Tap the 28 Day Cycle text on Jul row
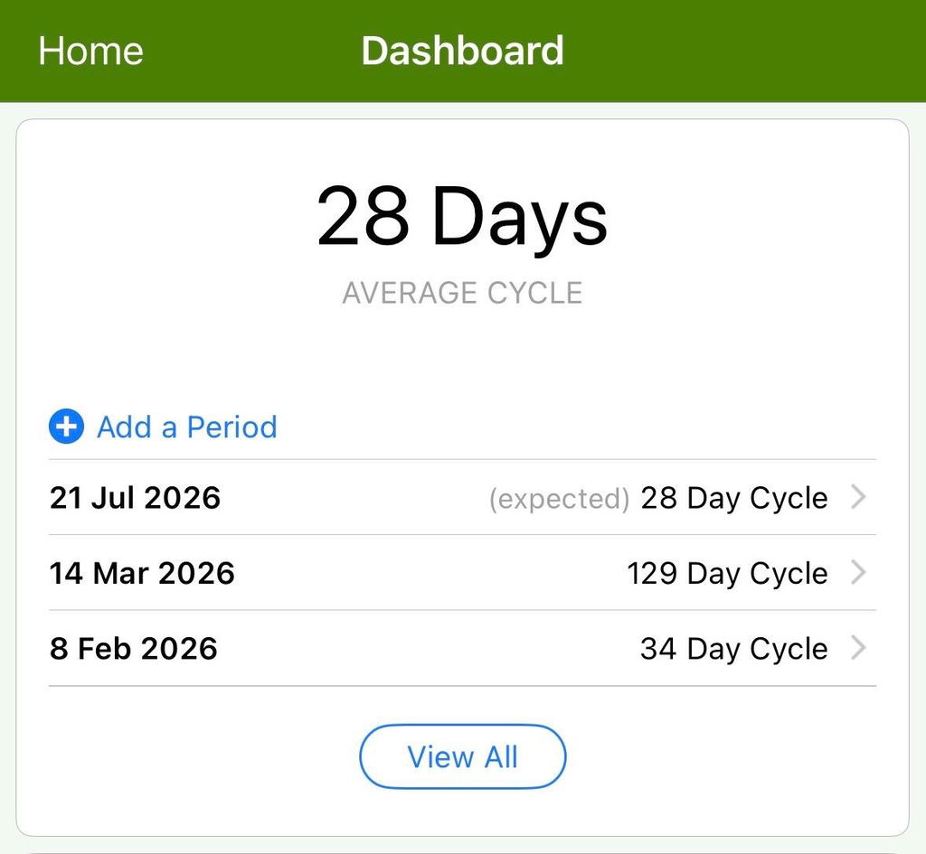 tap(734, 499)
